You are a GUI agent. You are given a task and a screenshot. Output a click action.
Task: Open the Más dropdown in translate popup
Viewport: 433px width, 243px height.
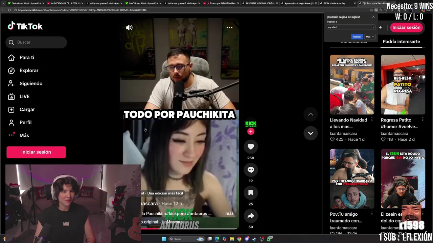coord(370,37)
